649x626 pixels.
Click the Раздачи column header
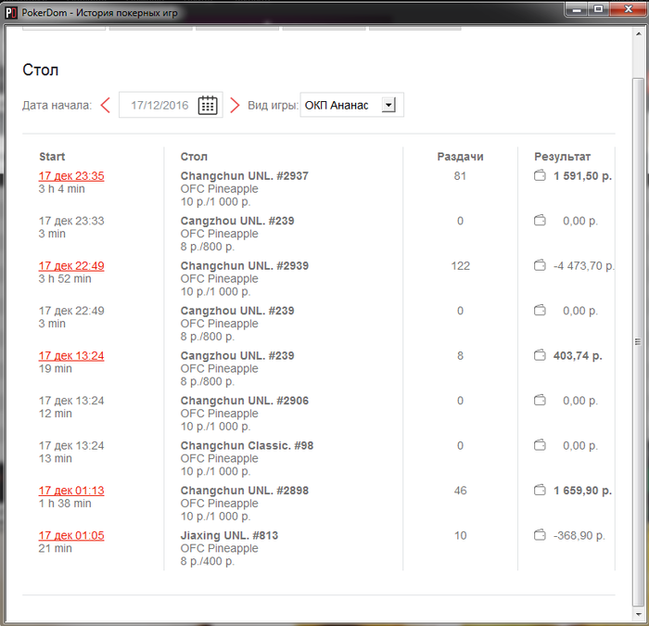click(460, 157)
